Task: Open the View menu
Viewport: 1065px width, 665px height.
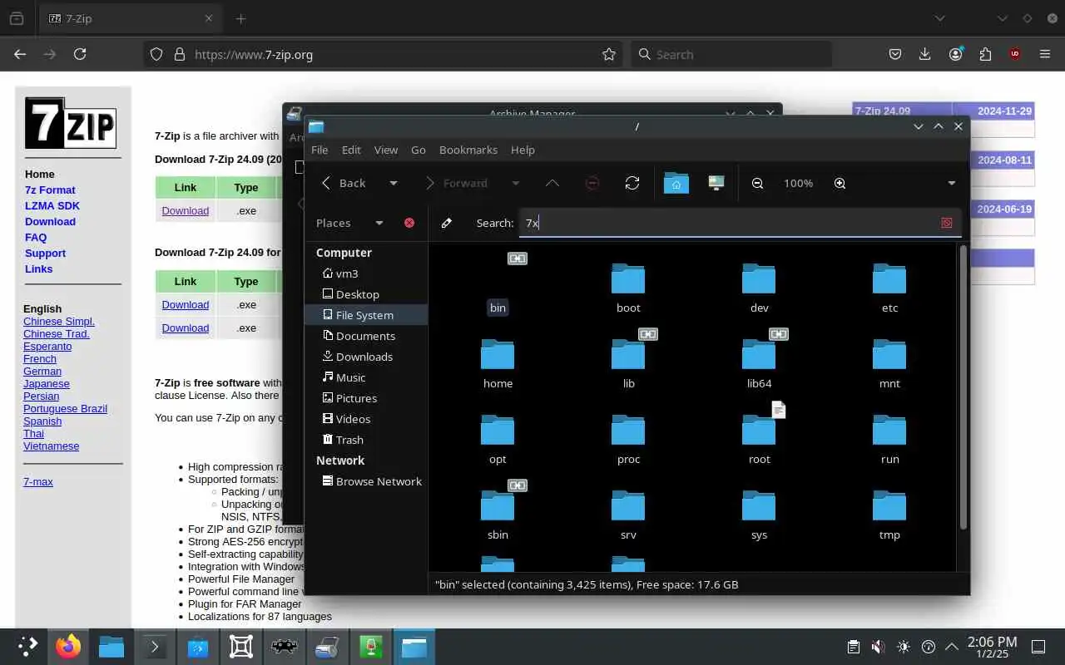Action: [x=386, y=150]
